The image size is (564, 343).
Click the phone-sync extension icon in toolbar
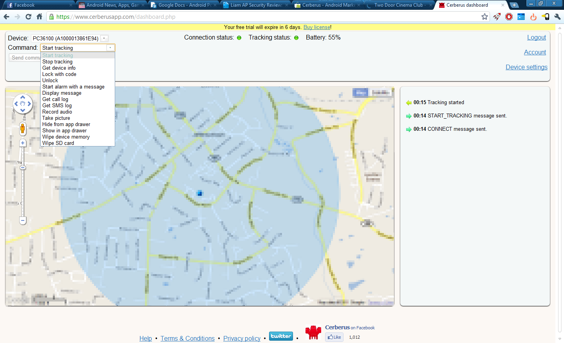[x=545, y=16]
